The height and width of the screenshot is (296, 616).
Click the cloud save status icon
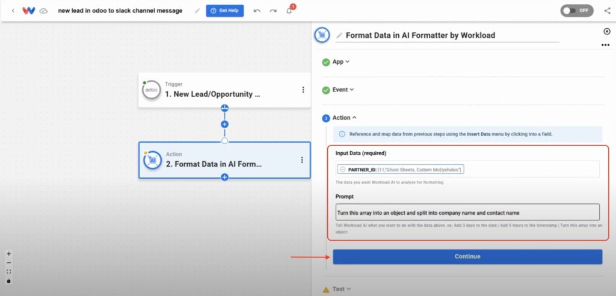(x=43, y=11)
